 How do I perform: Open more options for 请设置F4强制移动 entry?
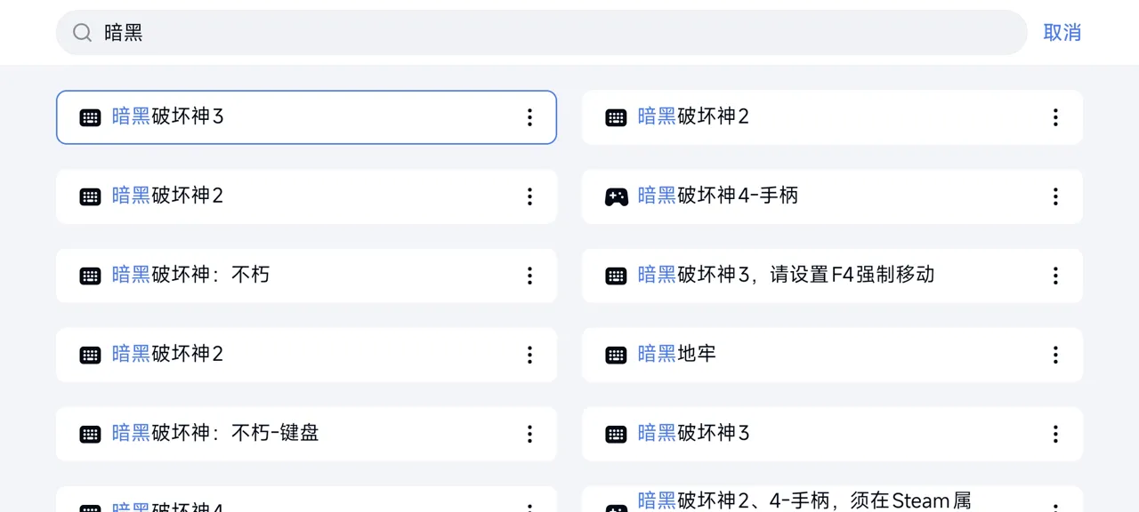click(1055, 276)
